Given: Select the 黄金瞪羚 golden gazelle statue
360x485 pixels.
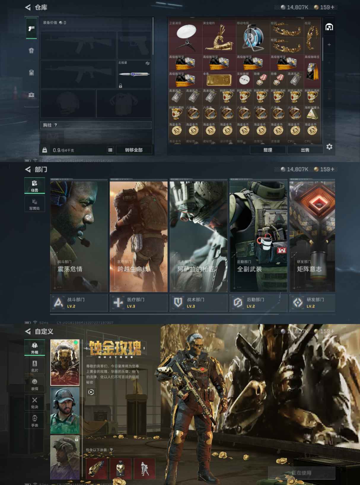Looking at the screenshot, I should tap(219, 37).
